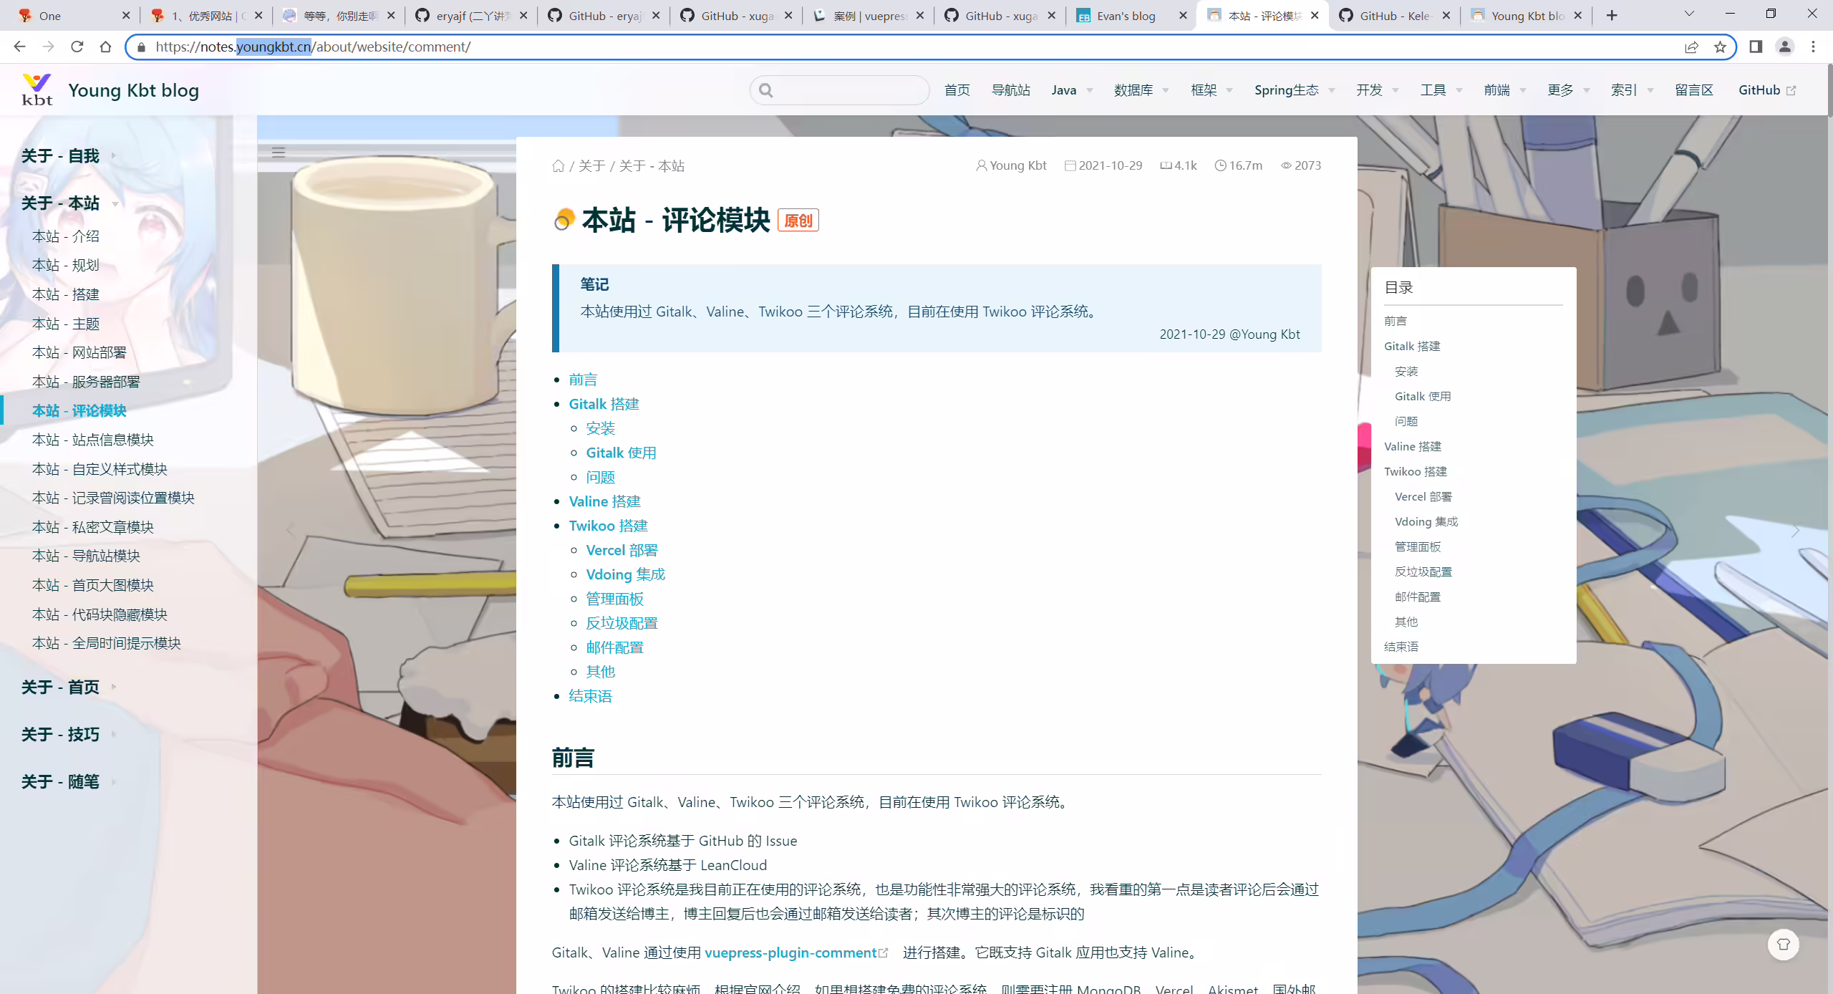Switch to the 案例 | vuepress tab
Viewport: 1833px width, 994px height.
tap(867, 16)
